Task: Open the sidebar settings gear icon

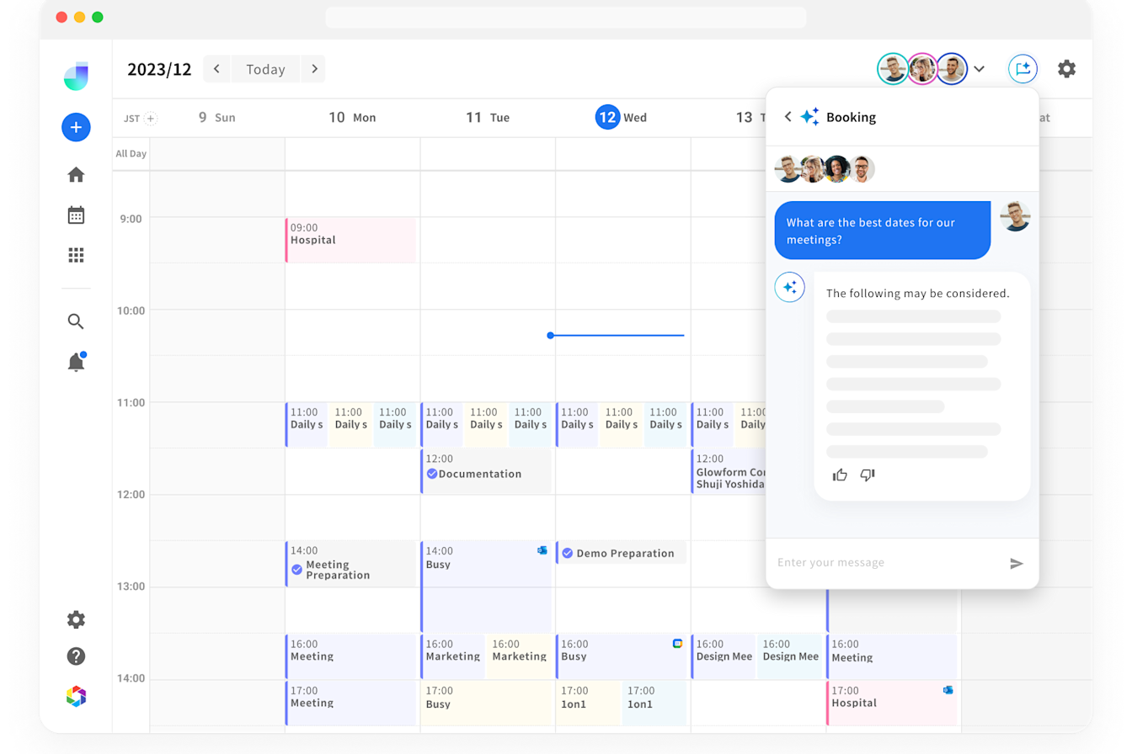Action: click(x=76, y=619)
